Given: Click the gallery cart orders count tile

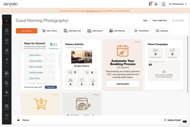Looking at the screenshot, I should click(x=90, y=72).
